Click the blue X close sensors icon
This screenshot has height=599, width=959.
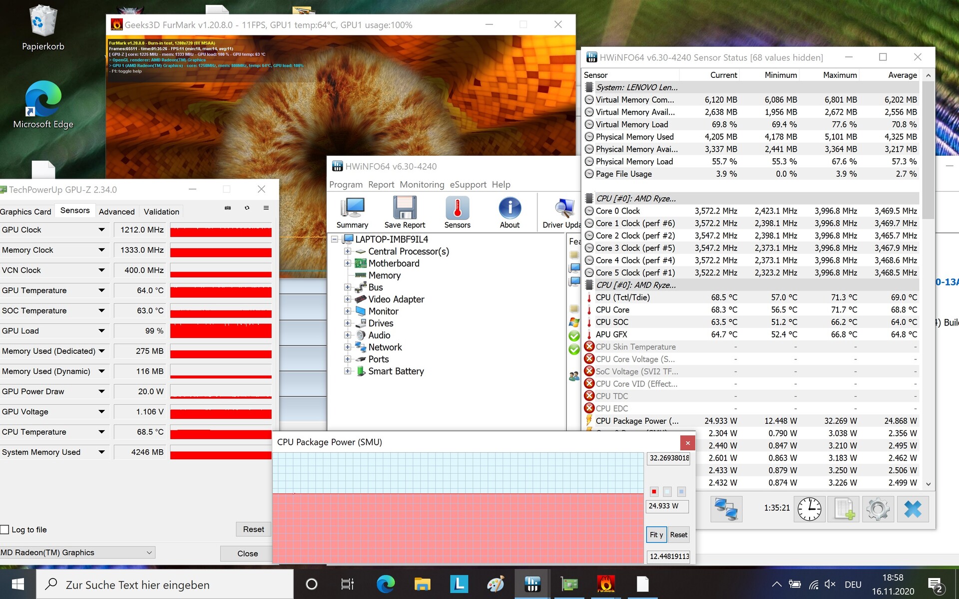(913, 509)
